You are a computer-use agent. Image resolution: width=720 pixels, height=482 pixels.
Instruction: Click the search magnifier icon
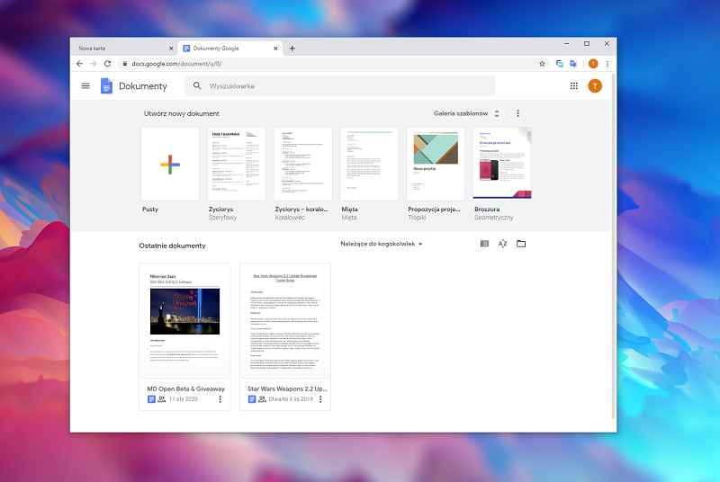[197, 85]
